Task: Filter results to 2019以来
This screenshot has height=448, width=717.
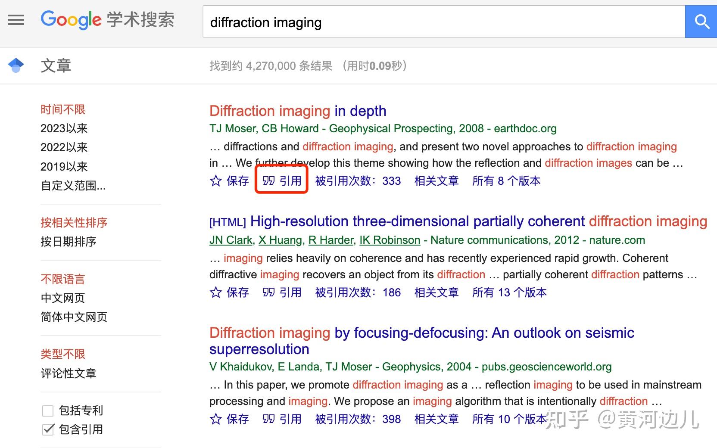Action: click(64, 166)
